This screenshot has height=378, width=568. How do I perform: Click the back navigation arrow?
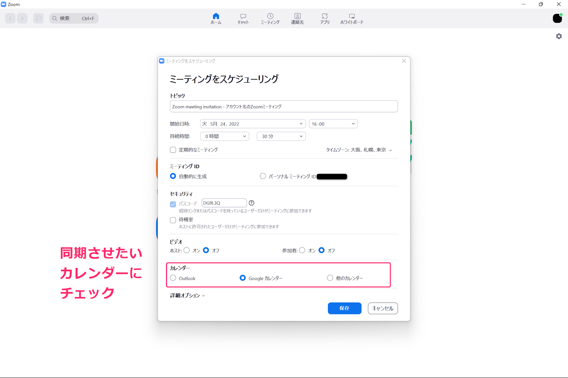click(10, 18)
